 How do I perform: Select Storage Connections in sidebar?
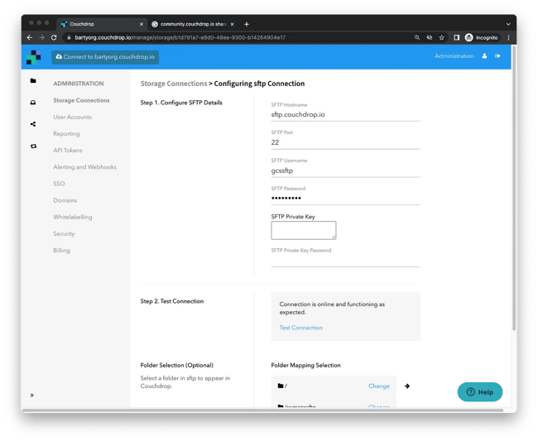[81, 100]
